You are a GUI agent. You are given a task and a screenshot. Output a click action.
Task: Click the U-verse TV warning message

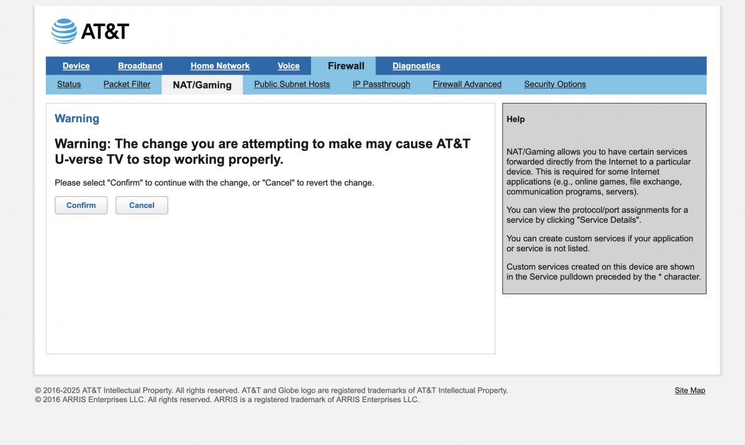[x=263, y=152]
